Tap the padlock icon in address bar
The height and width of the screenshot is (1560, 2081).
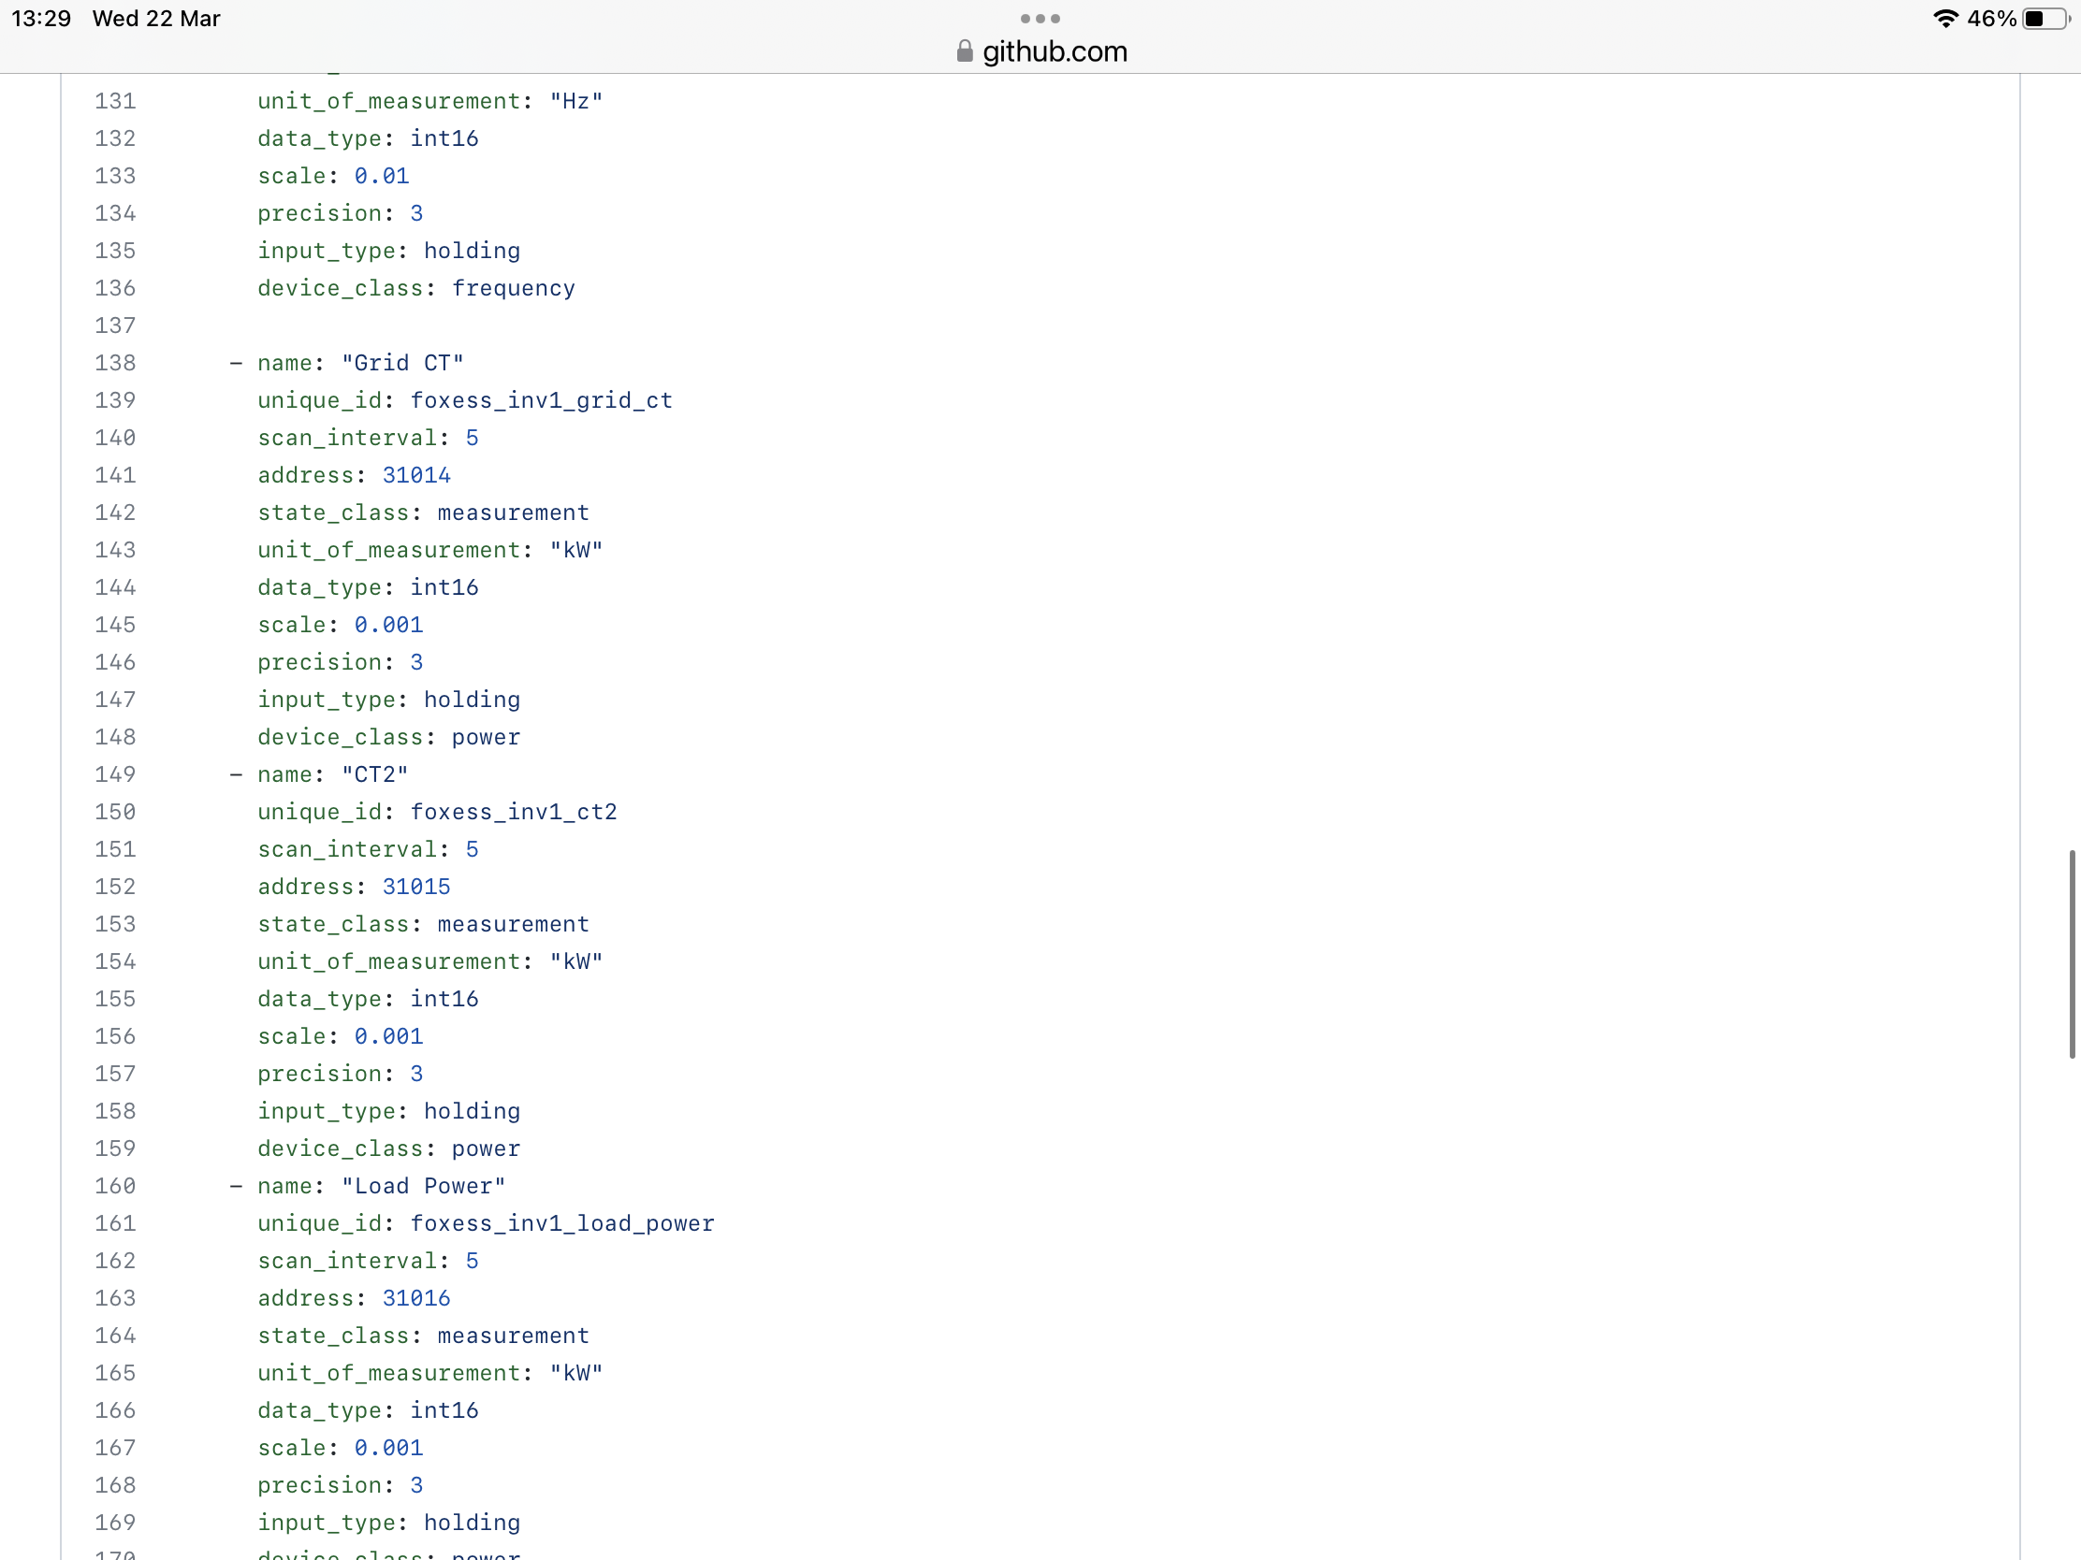point(965,51)
